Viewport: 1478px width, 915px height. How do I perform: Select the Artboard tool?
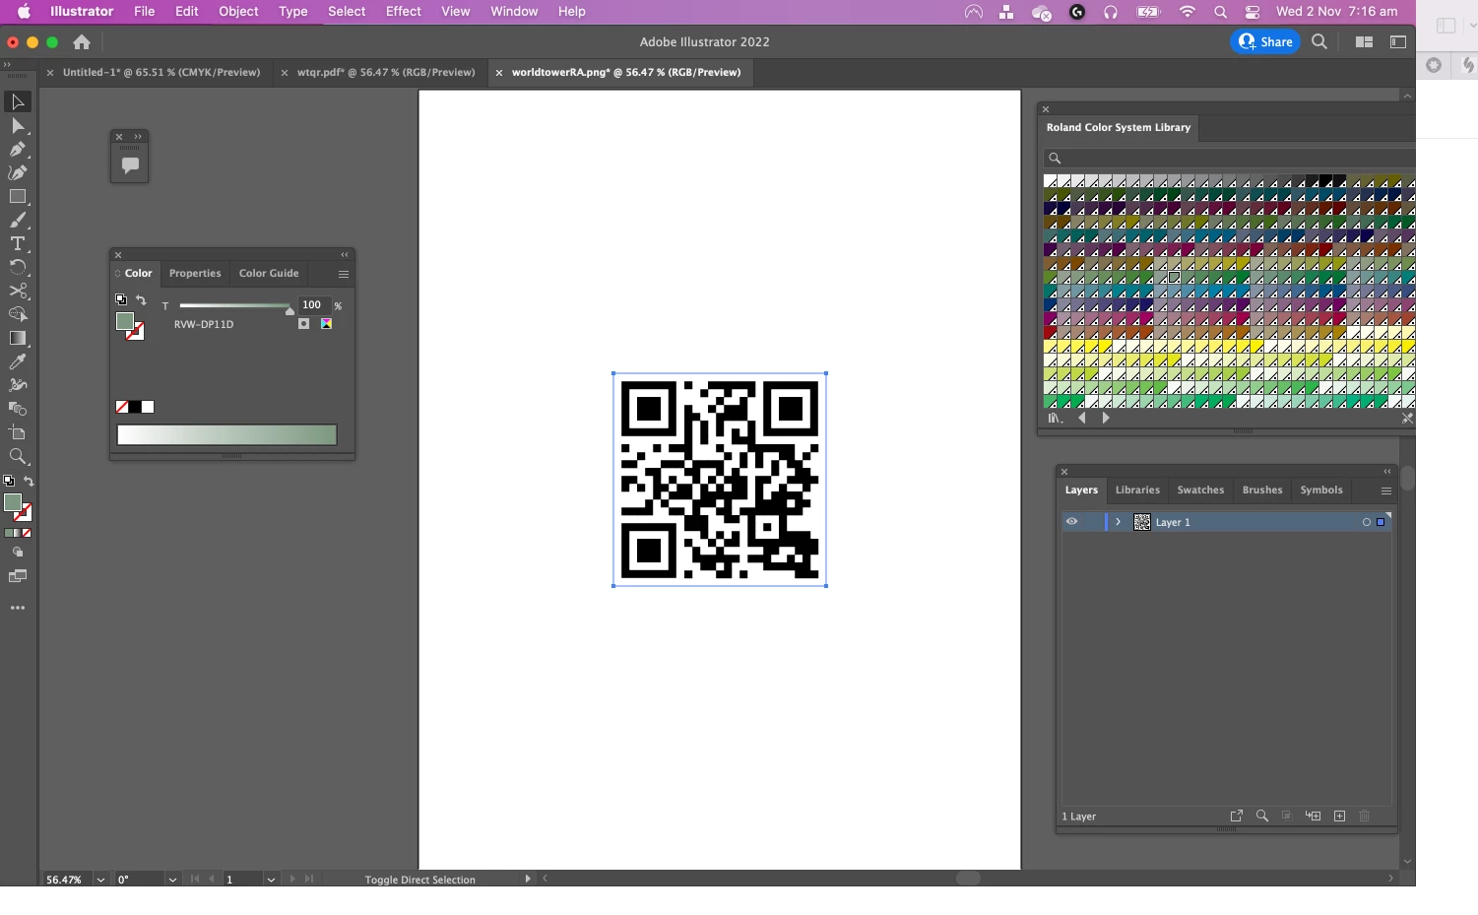click(17, 433)
